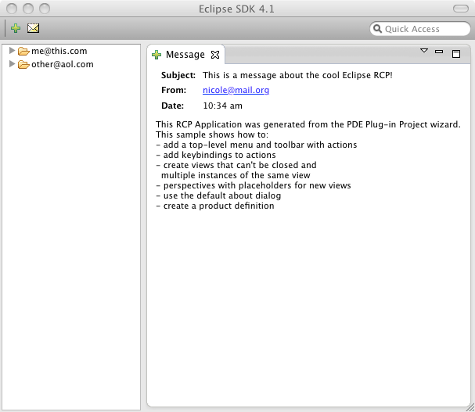Click the envelope Open Message toolbar icon
The image size is (475, 412).
point(33,29)
